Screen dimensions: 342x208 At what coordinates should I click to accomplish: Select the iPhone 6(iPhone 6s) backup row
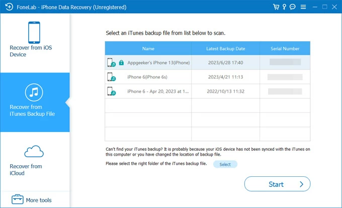[x=207, y=77]
